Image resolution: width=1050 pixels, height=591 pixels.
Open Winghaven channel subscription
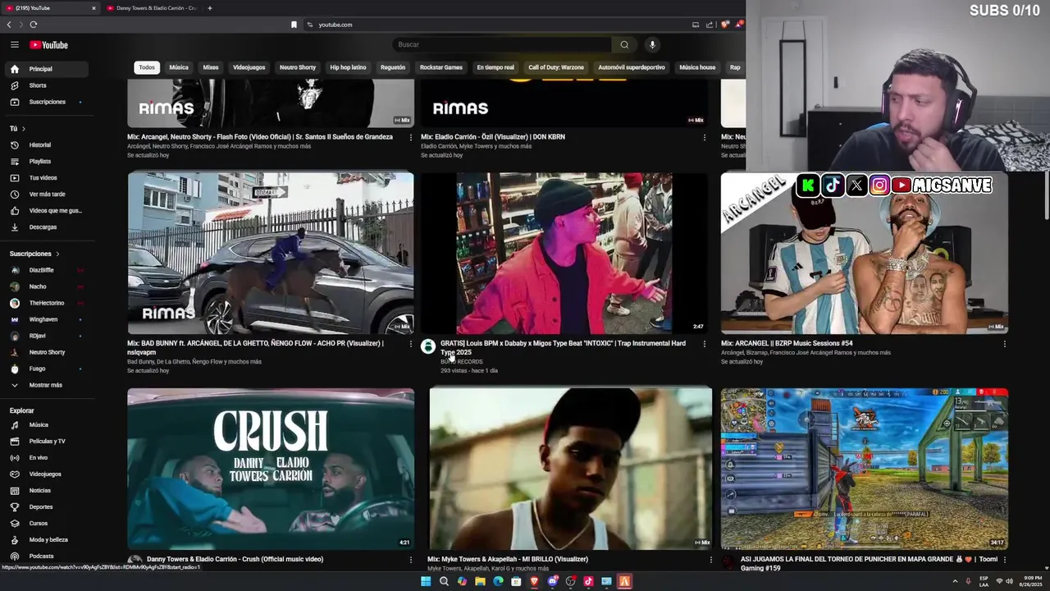46,319
